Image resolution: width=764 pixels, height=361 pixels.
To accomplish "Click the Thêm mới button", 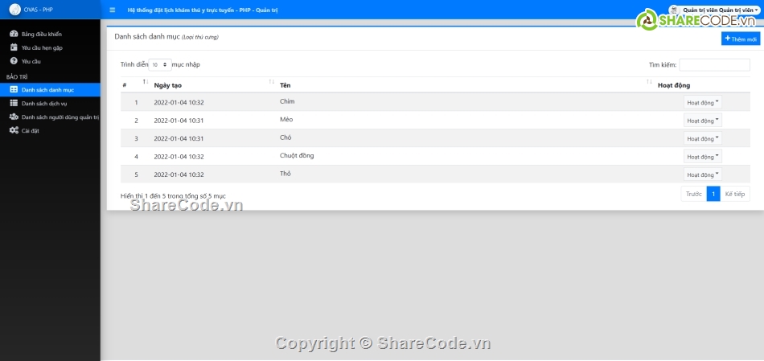I will point(740,39).
